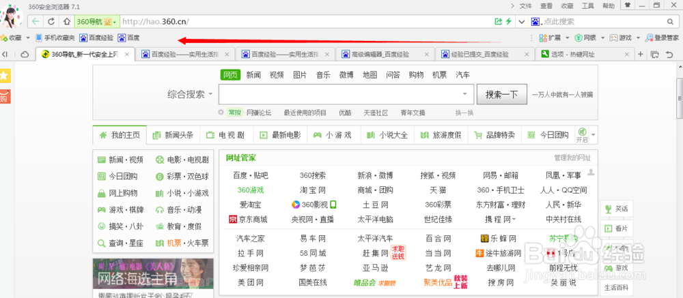The width and height of the screenshot is (683, 298).
Task: Click the 常搜 settings gear icon
Action: pyautogui.click(x=221, y=113)
